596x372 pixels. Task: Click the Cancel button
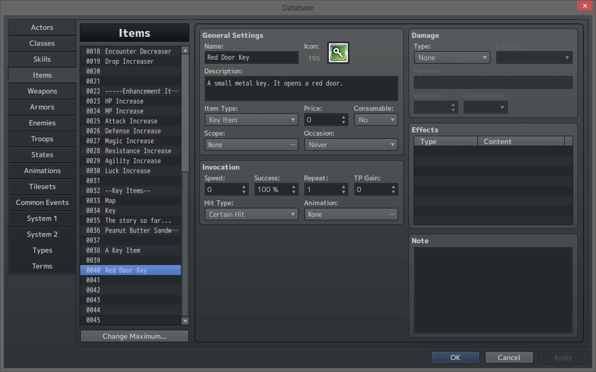(x=509, y=358)
